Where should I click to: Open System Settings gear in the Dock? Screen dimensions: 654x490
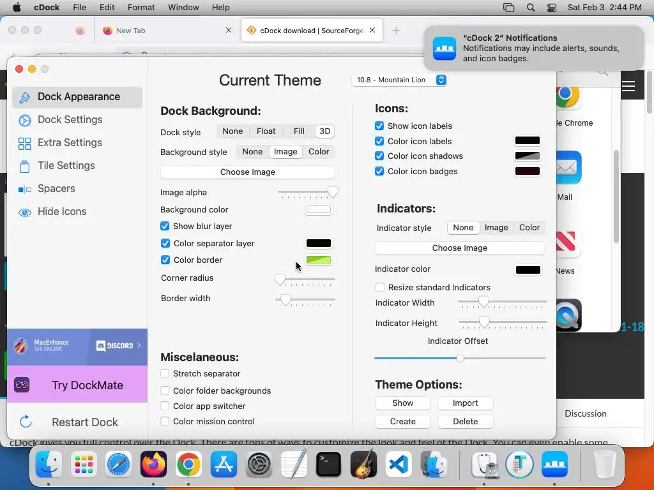click(259, 464)
